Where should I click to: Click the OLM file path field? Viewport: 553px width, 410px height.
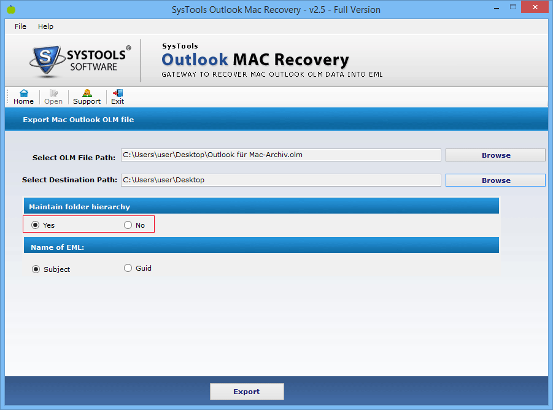click(280, 155)
